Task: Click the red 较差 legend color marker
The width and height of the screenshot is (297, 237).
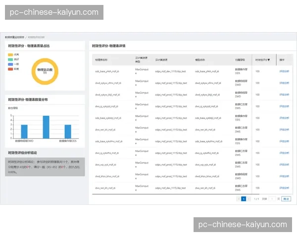Action: 11,69
